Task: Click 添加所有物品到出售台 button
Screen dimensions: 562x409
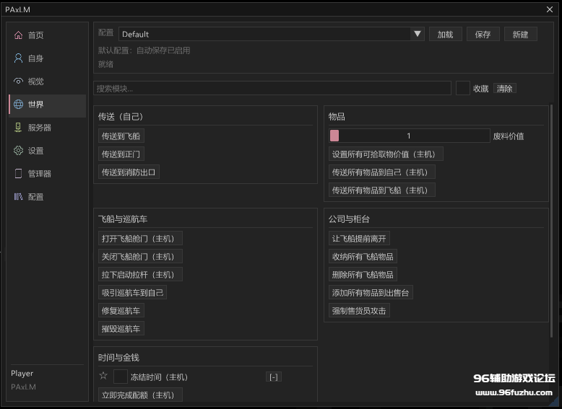Action: point(371,293)
